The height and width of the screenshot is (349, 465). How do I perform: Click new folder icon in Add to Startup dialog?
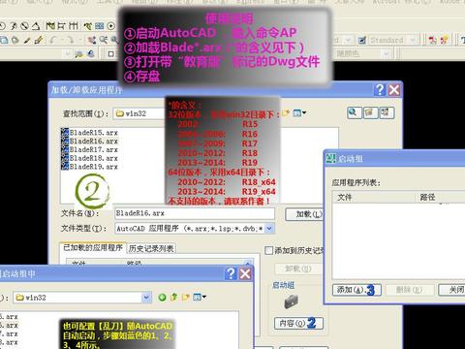point(186,298)
